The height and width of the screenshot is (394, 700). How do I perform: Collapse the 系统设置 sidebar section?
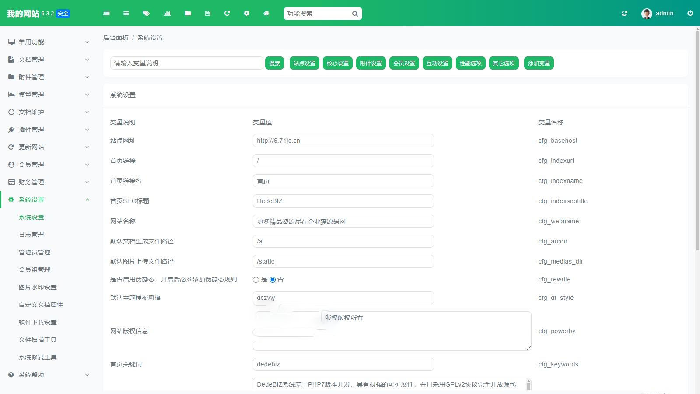(x=48, y=200)
